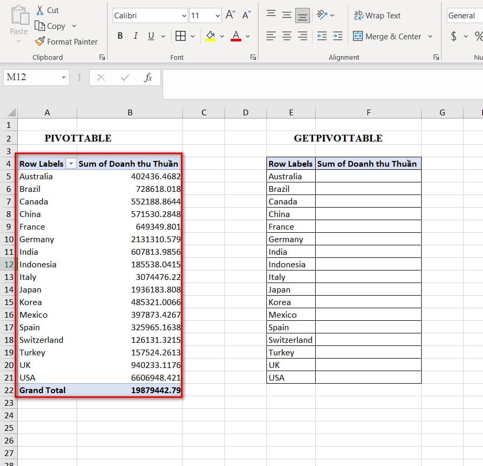
Task: Open Merge & Center dropdown arrow
Action: coord(431,36)
